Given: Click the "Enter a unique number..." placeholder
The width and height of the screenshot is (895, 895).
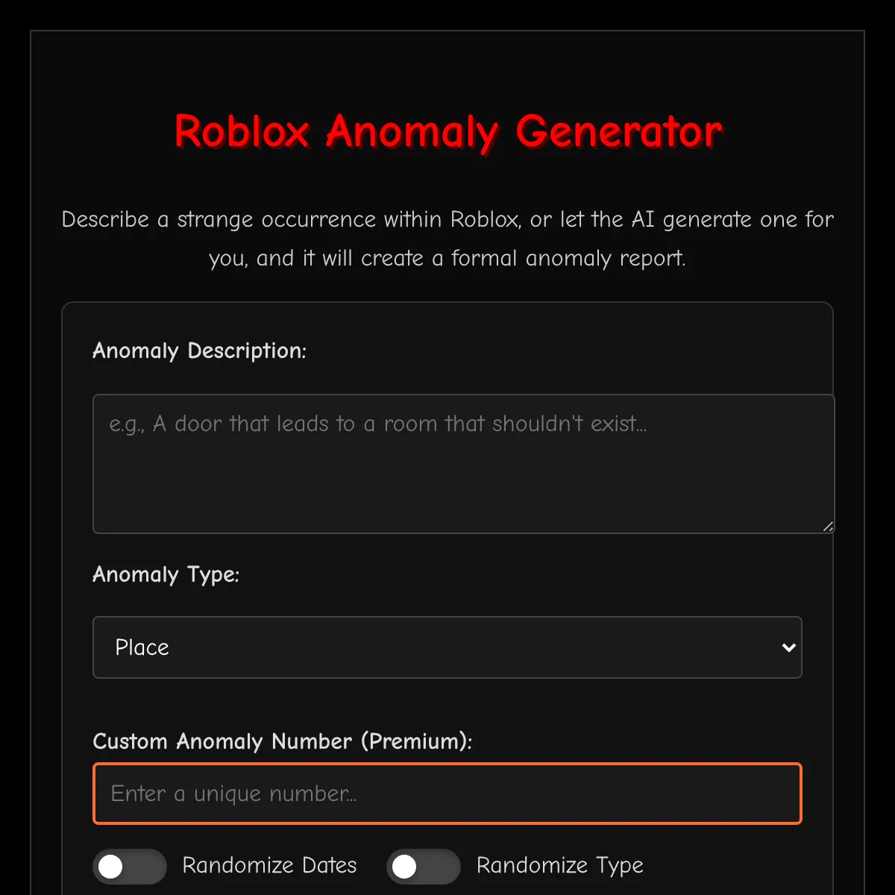Looking at the screenshot, I should tap(233, 794).
